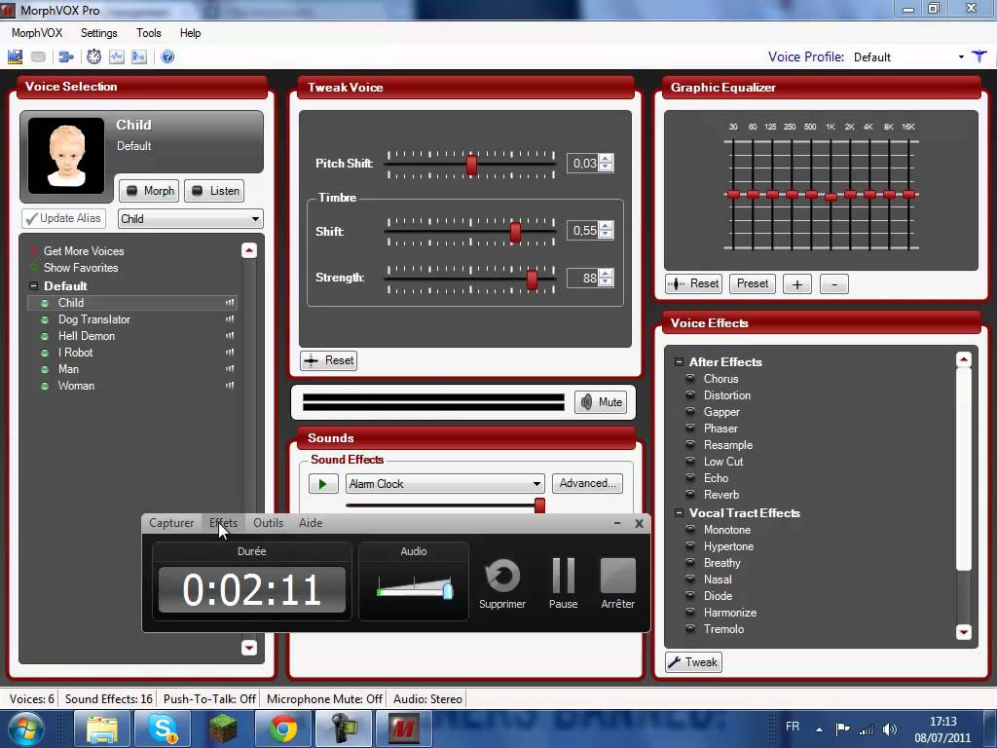997x748 pixels.
Task: Click the child voice portrait thumbnail
Action: [x=66, y=156]
